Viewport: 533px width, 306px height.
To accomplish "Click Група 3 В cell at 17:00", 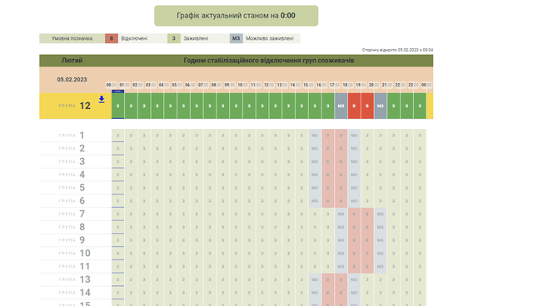I will 341,161.
